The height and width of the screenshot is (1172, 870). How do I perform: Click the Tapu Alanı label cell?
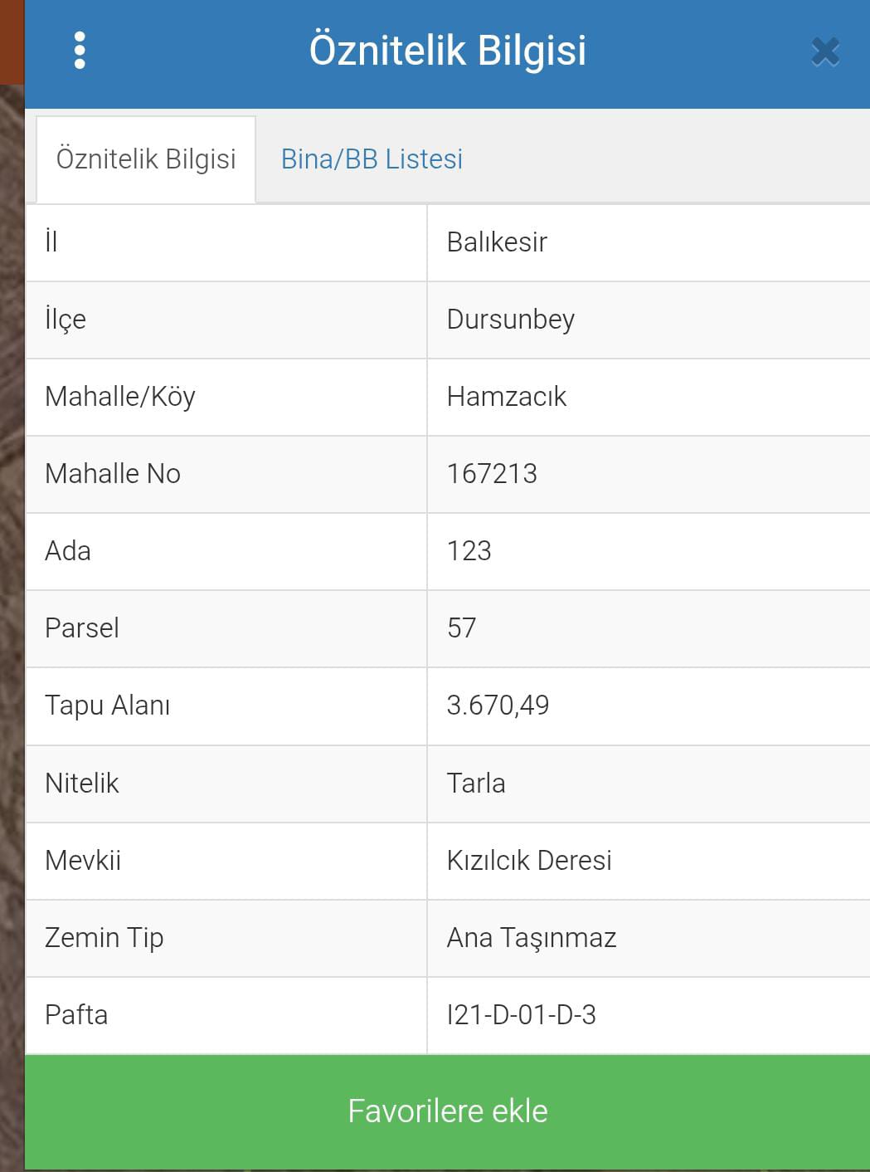pos(226,706)
